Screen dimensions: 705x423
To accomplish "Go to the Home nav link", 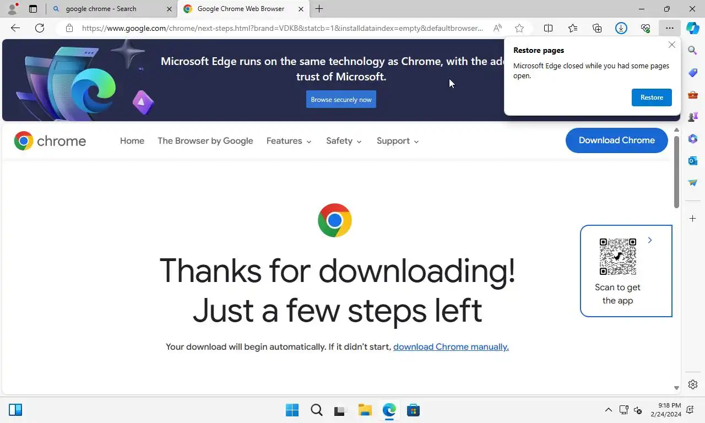I will (132, 141).
